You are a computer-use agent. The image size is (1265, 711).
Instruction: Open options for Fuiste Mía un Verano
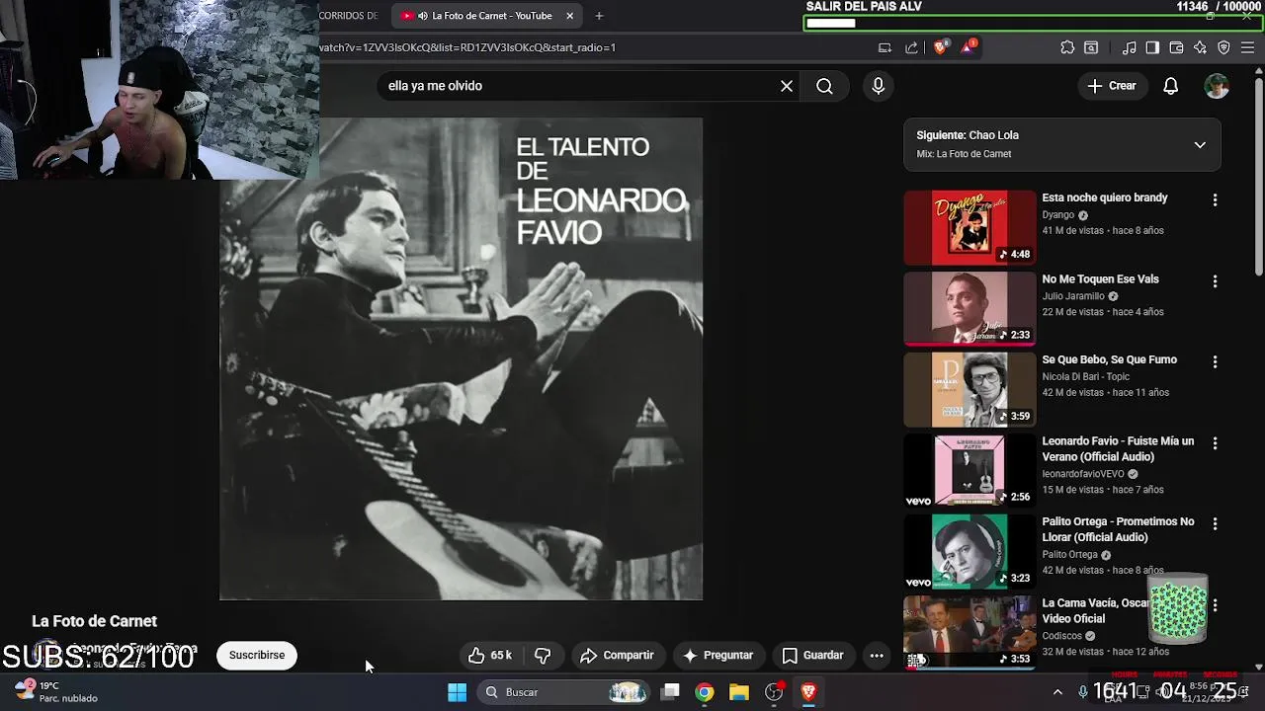[1215, 443]
